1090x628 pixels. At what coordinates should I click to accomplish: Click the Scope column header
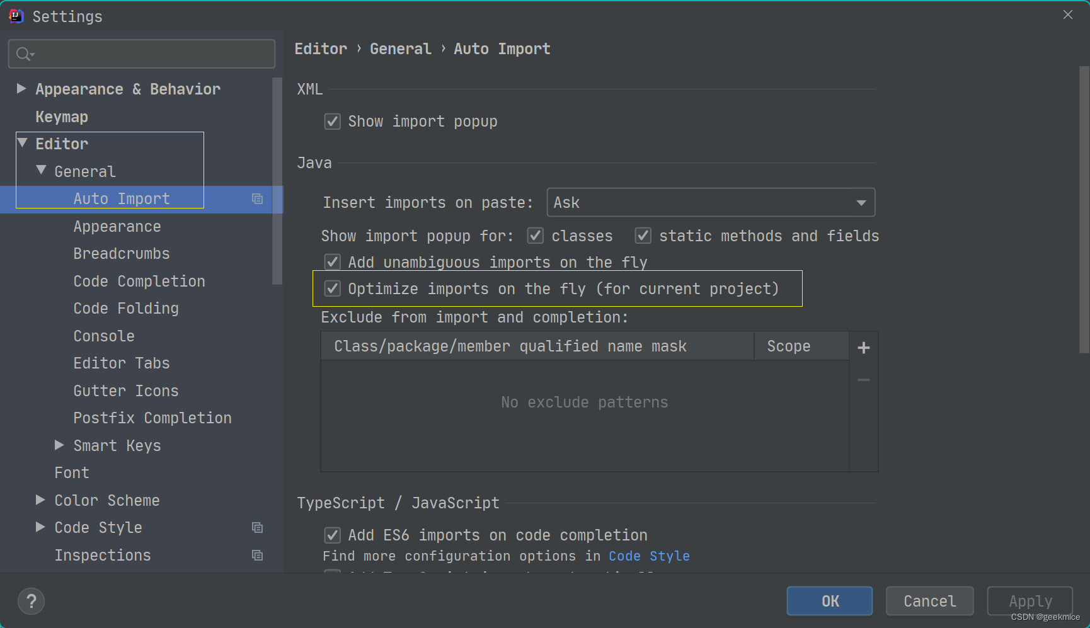tap(801, 346)
